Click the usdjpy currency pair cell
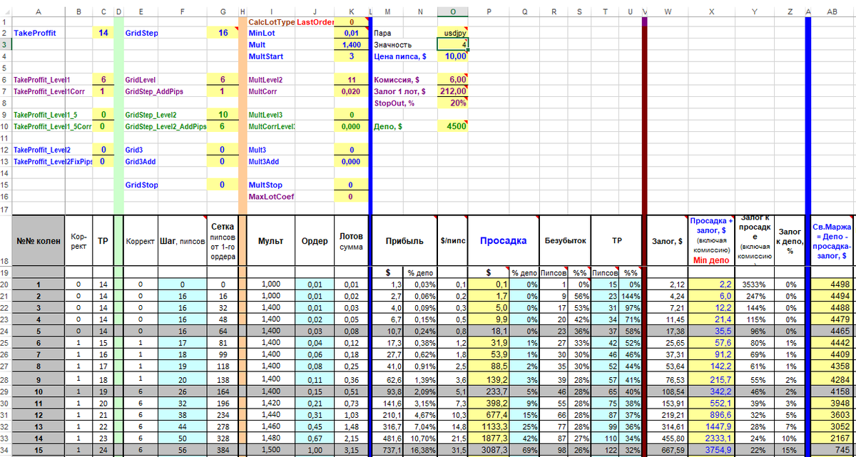Viewport: 856px width, 457px height. (x=454, y=33)
